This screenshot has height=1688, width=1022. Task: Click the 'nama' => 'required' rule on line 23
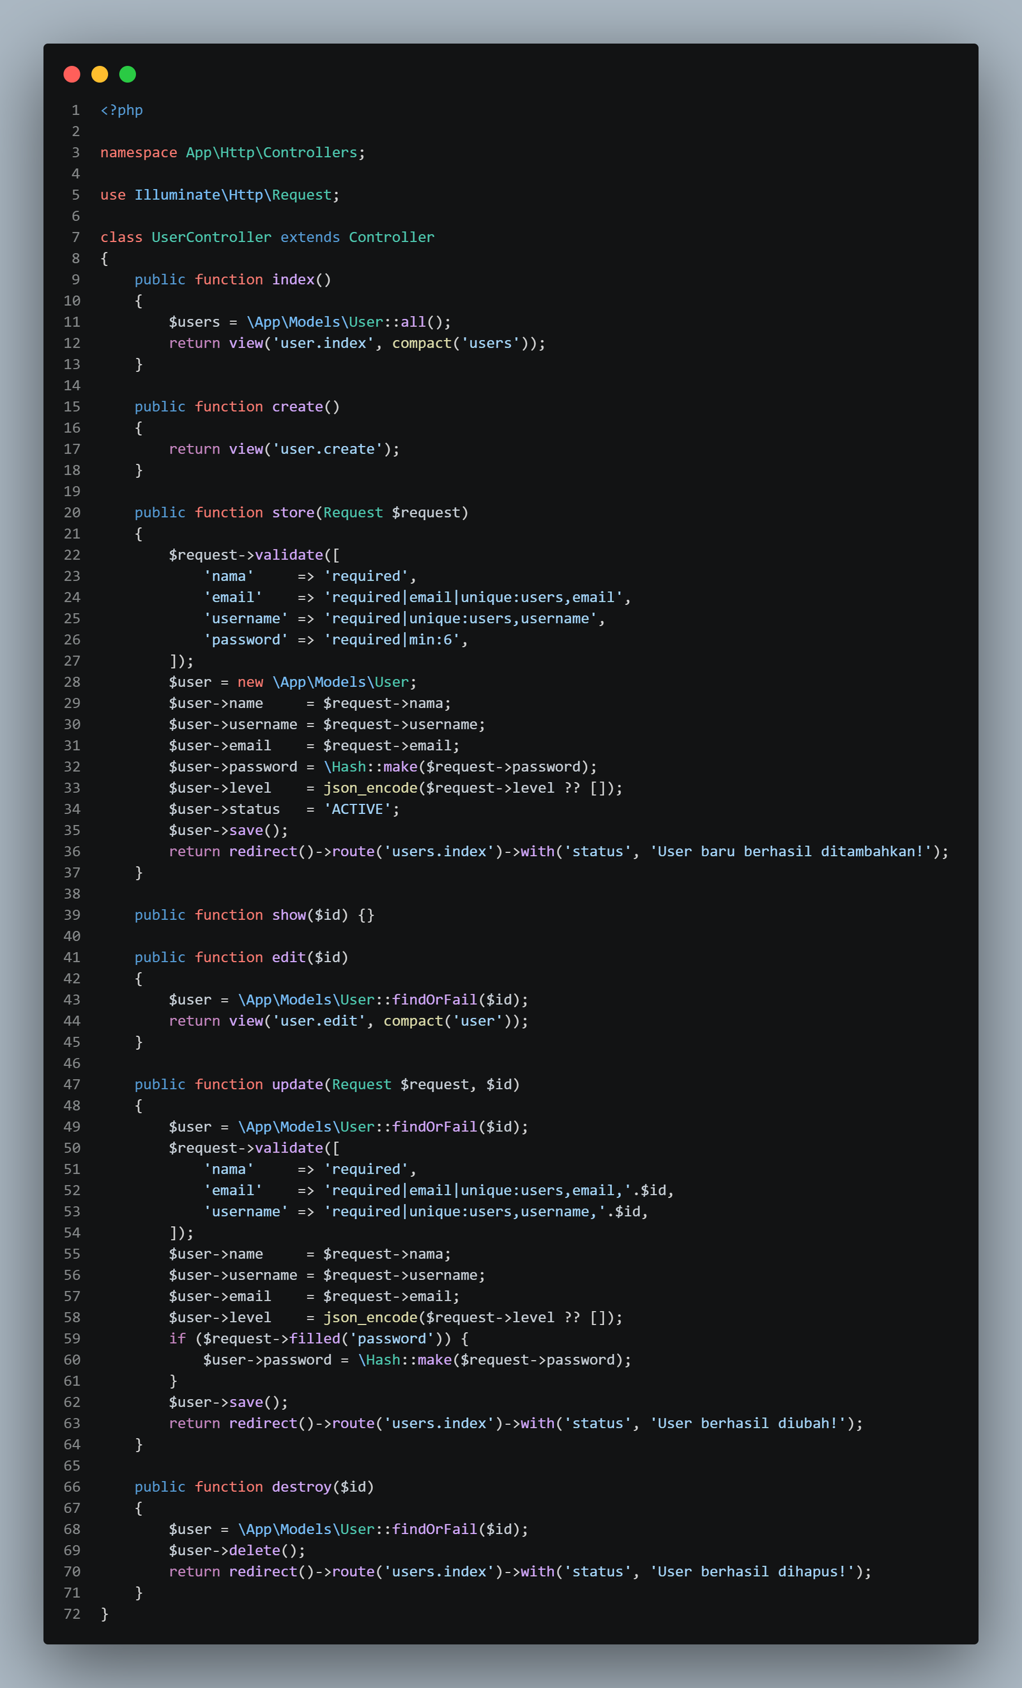click(x=310, y=576)
